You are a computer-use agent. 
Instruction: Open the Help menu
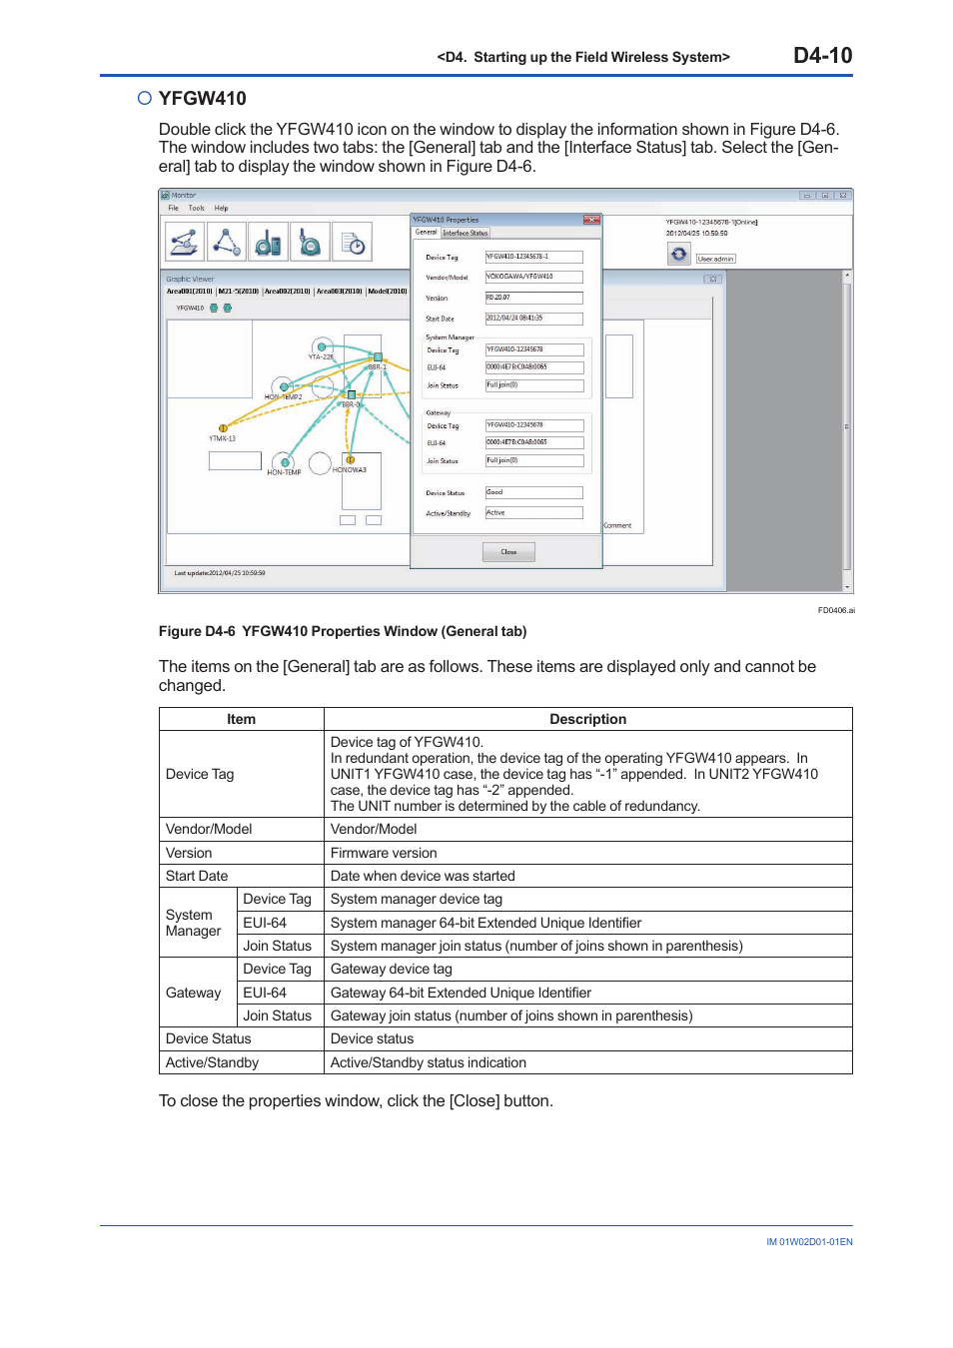222,209
